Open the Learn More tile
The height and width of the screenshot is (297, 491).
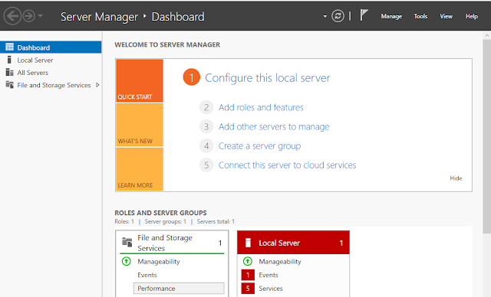[140, 169]
